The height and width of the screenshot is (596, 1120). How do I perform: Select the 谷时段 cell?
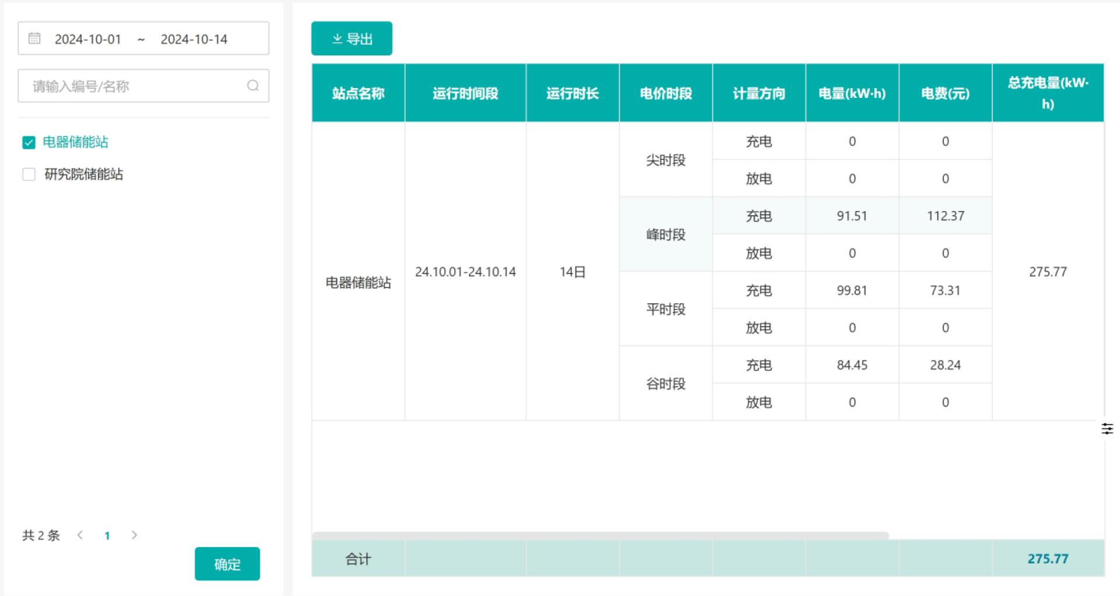click(x=666, y=384)
